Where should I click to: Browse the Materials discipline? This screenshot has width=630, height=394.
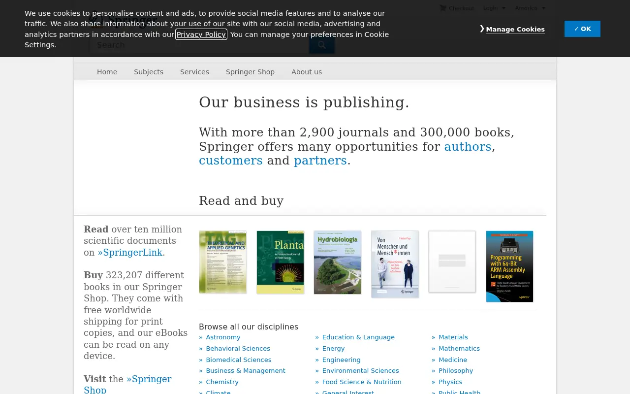pyautogui.click(x=453, y=337)
